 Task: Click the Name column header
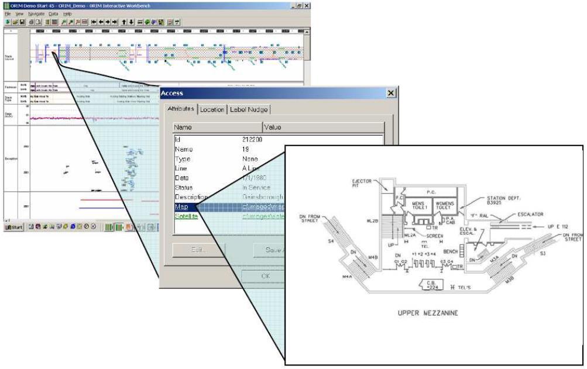click(218, 127)
